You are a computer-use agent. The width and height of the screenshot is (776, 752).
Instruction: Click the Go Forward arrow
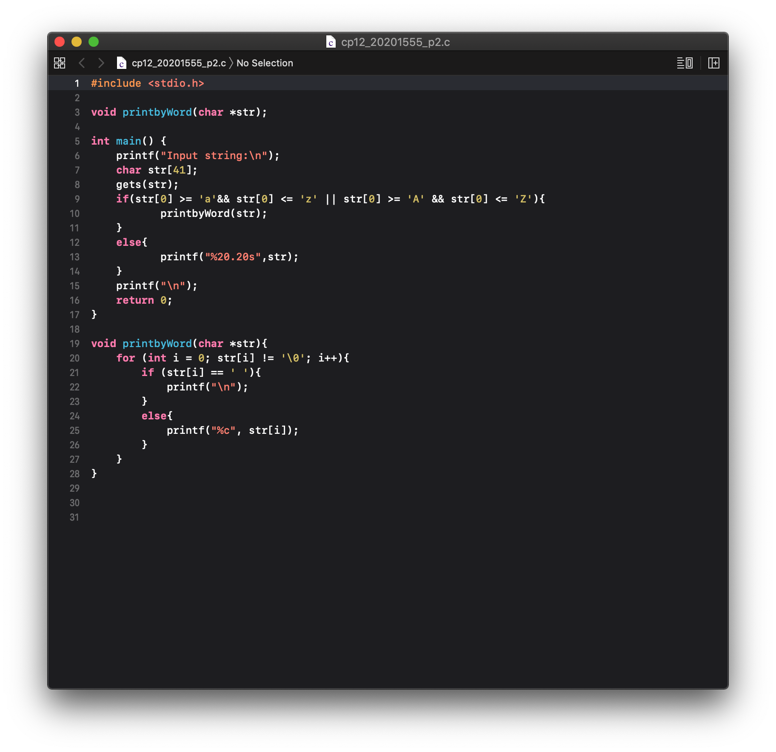[x=101, y=63]
